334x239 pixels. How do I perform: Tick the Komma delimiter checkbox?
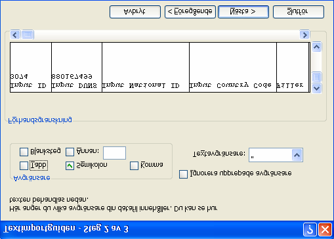pos(134,166)
